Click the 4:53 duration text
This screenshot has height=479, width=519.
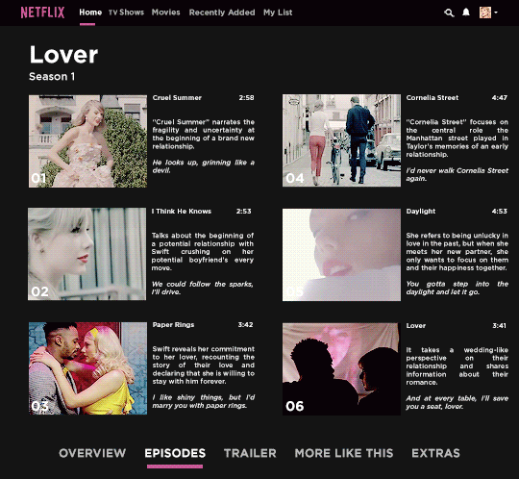(500, 212)
